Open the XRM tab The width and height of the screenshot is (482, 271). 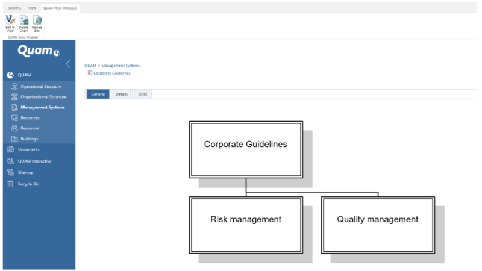[143, 95]
